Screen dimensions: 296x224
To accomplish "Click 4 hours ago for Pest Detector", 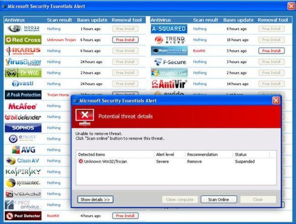I will (x=91, y=216).
